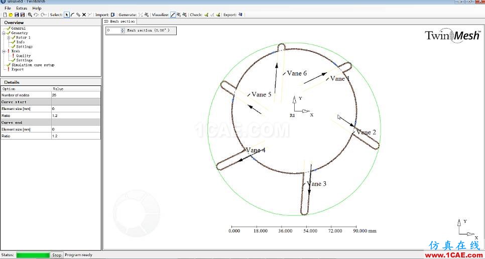Select Export in the Overview tree
The image size is (485, 259).
18,70
